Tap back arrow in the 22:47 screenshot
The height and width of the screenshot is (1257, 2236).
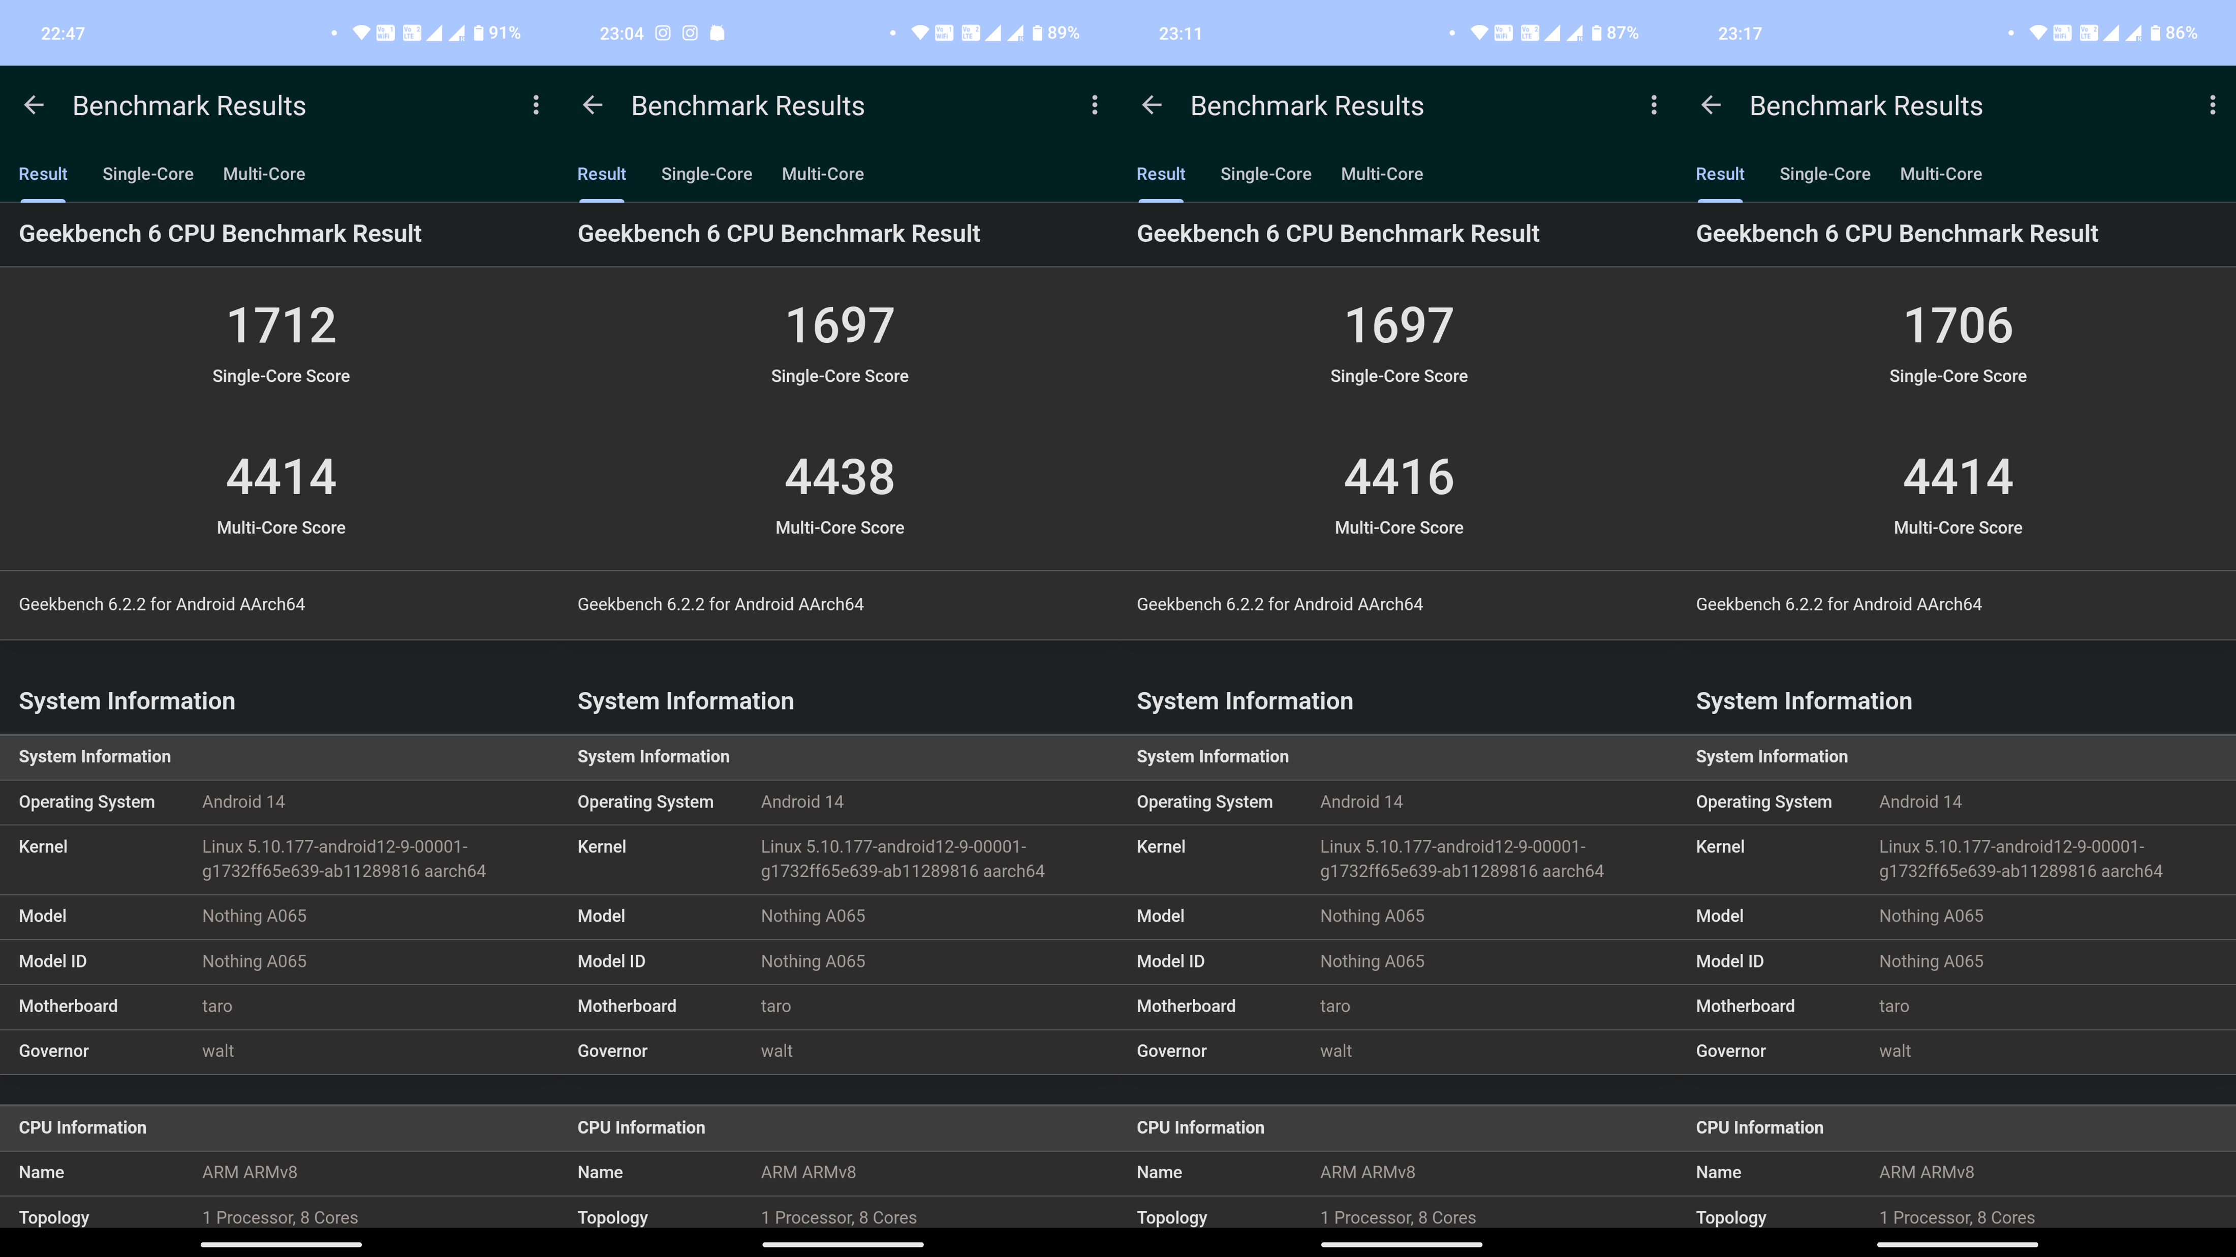pyautogui.click(x=34, y=105)
